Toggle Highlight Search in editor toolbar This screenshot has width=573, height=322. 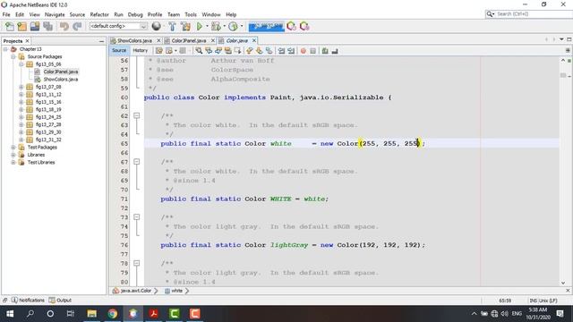pyautogui.click(x=228, y=51)
